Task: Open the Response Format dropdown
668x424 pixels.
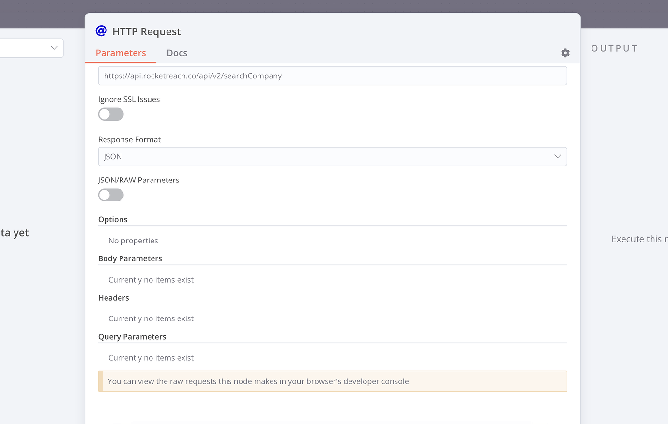Action: pos(333,156)
